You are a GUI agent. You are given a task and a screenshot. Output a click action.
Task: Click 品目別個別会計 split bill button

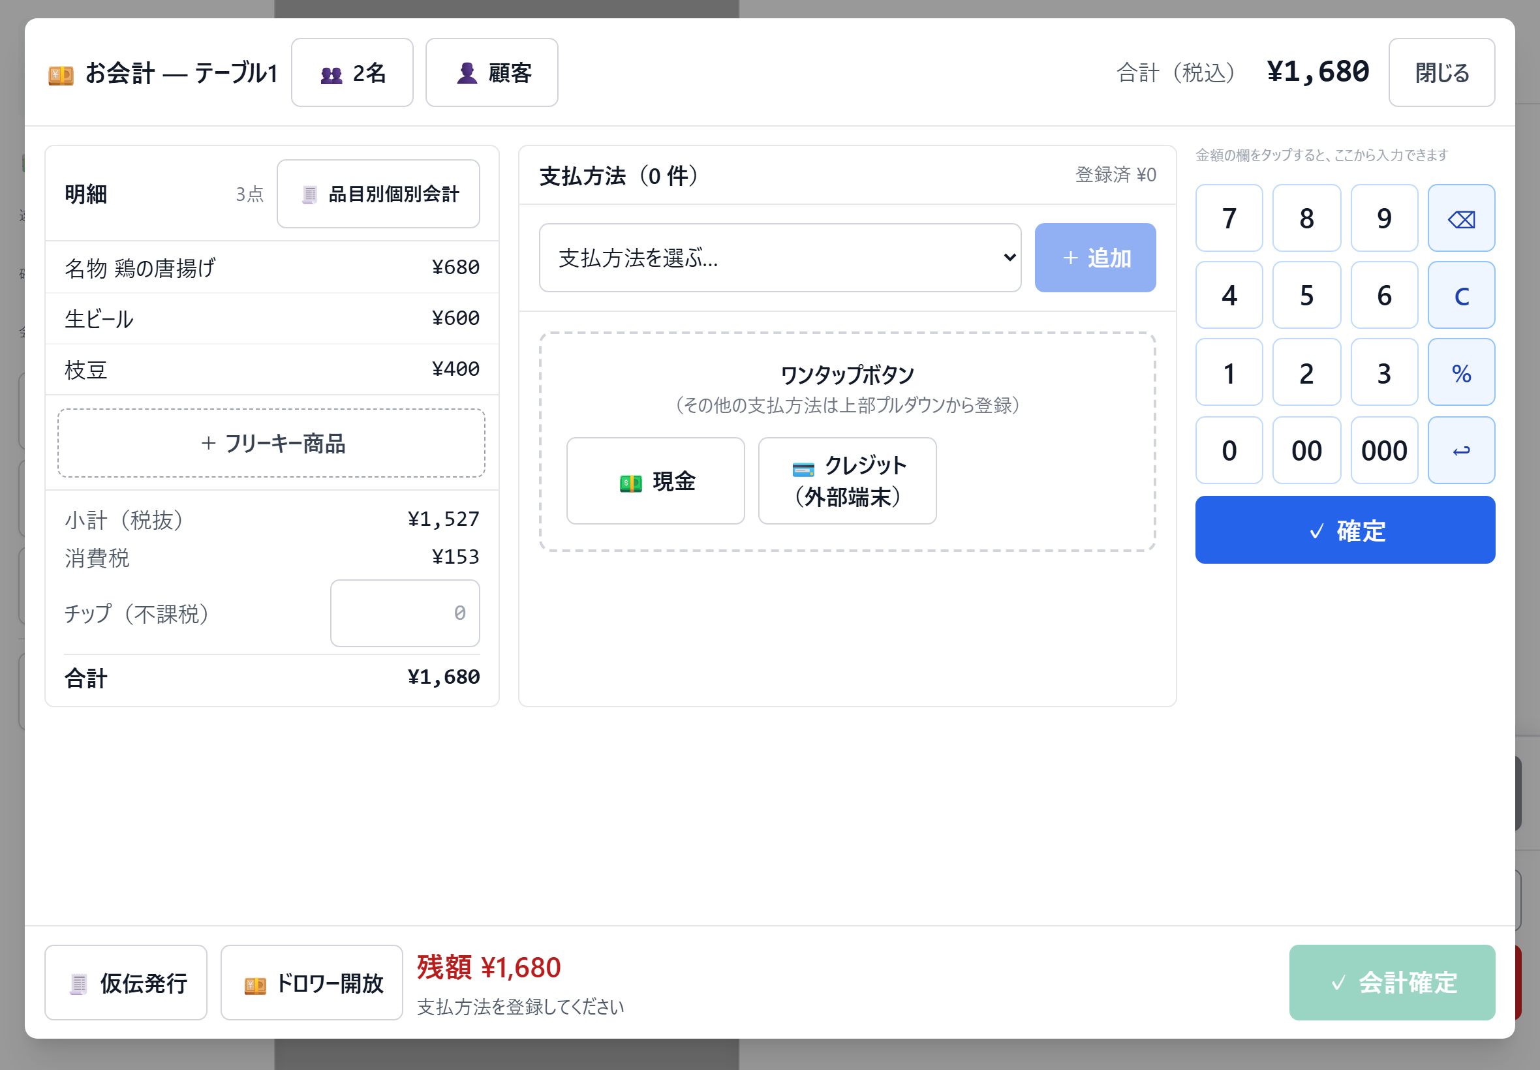click(x=378, y=194)
